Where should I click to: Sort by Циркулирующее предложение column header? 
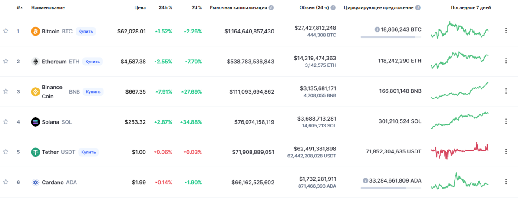click(x=378, y=8)
